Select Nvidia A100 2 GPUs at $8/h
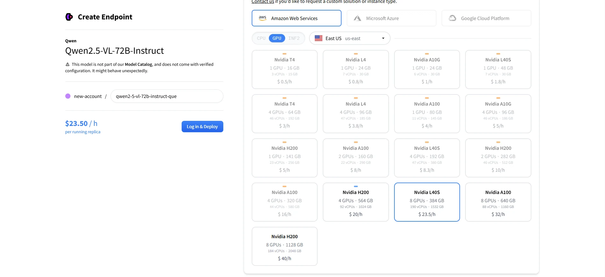Viewport: 605px width, 277px height. pyautogui.click(x=356, y=158)
